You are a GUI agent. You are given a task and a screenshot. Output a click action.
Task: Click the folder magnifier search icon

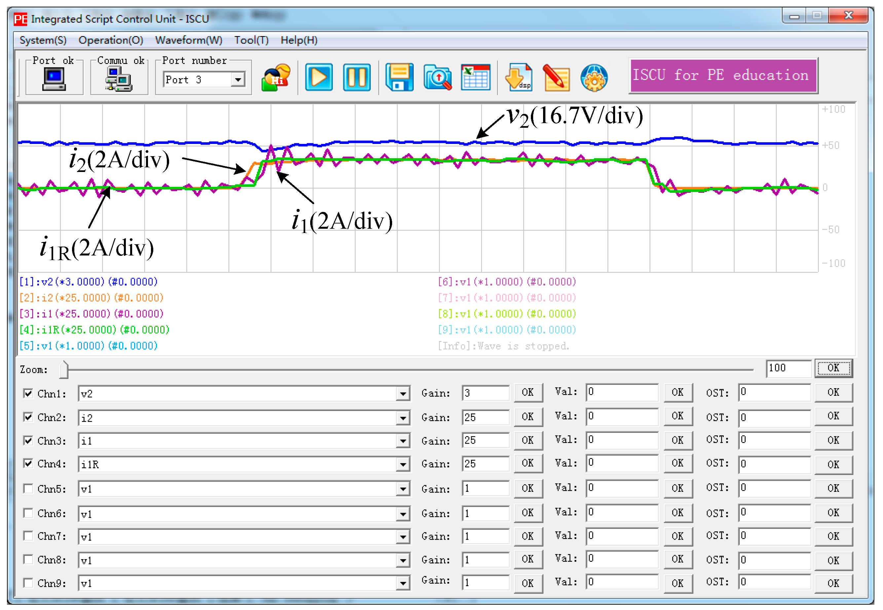[437, 78]
